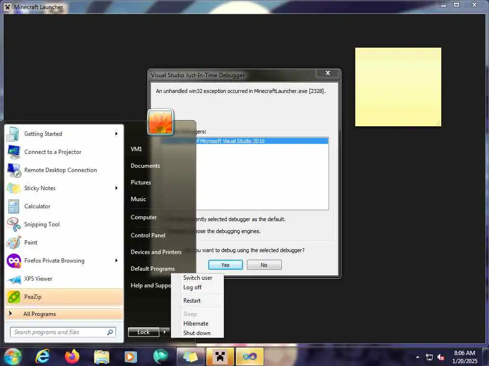This screenshot has height=366, width=489.
Task: Open Music from Start menu
Action: click(138, 199)
